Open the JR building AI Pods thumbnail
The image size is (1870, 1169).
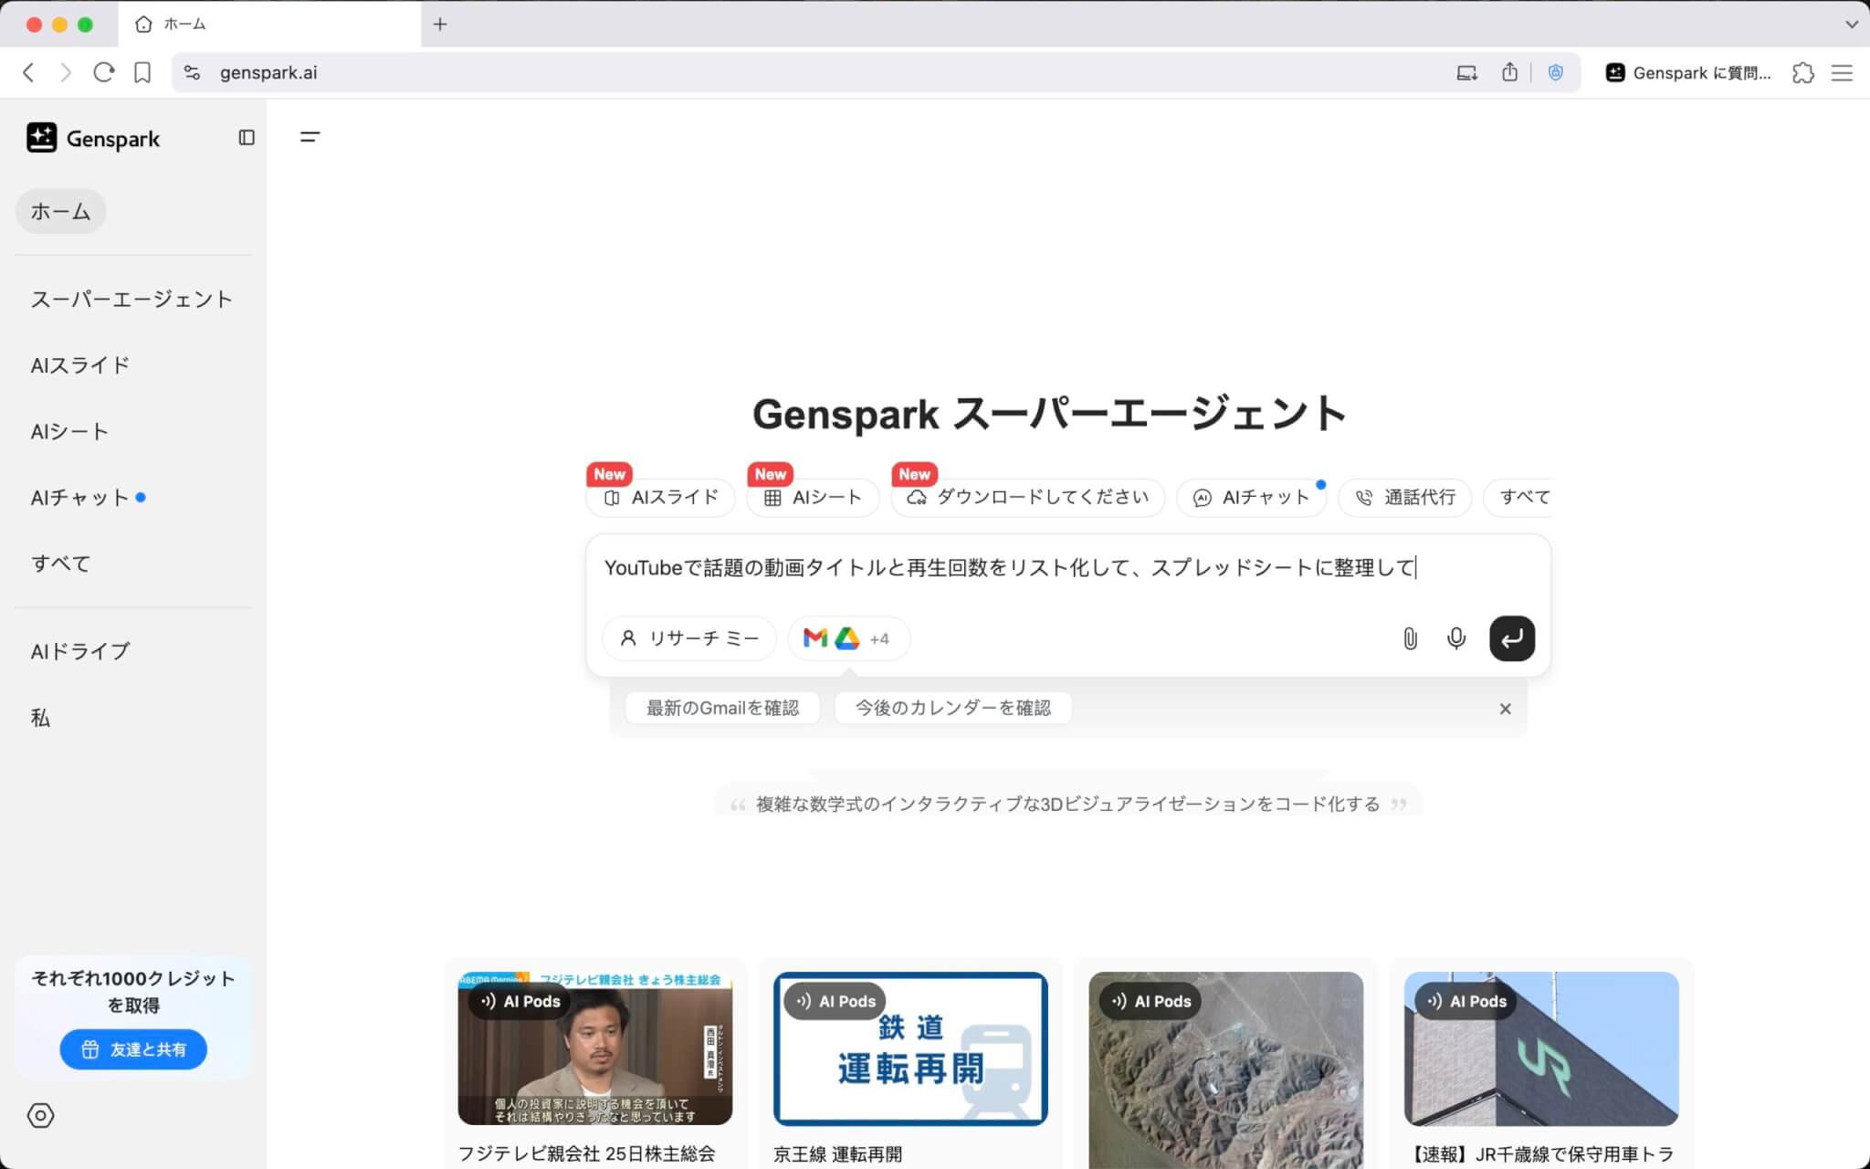(x=1541, y=1048)
